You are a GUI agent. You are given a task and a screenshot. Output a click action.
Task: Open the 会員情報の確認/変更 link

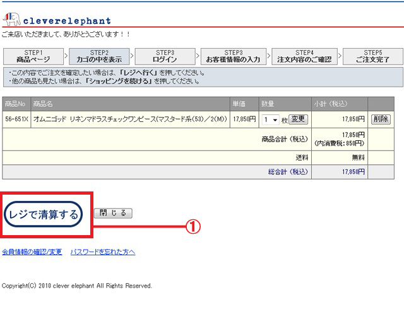click(32, 252)
